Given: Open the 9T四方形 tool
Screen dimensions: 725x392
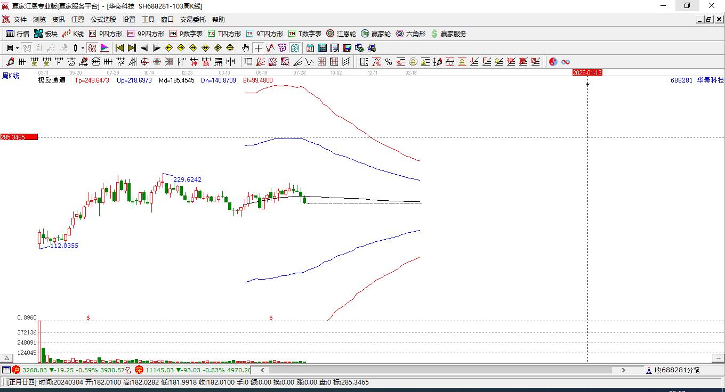Looking at the screenshot, I should 264,34.
